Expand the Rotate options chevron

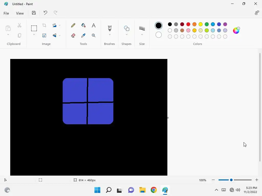click(x=60, y=25)
